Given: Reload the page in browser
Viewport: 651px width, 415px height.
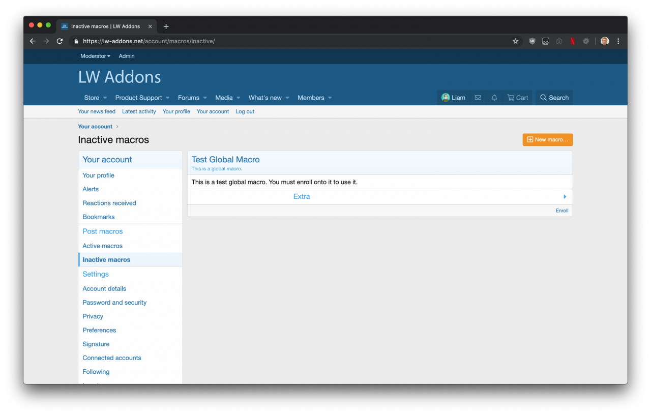Looking at the screenshot, I should (x=60, y=41).
